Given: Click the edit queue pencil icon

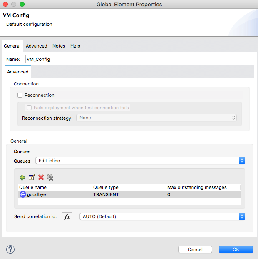Looking at the screenshot, I should coord(32,177).
